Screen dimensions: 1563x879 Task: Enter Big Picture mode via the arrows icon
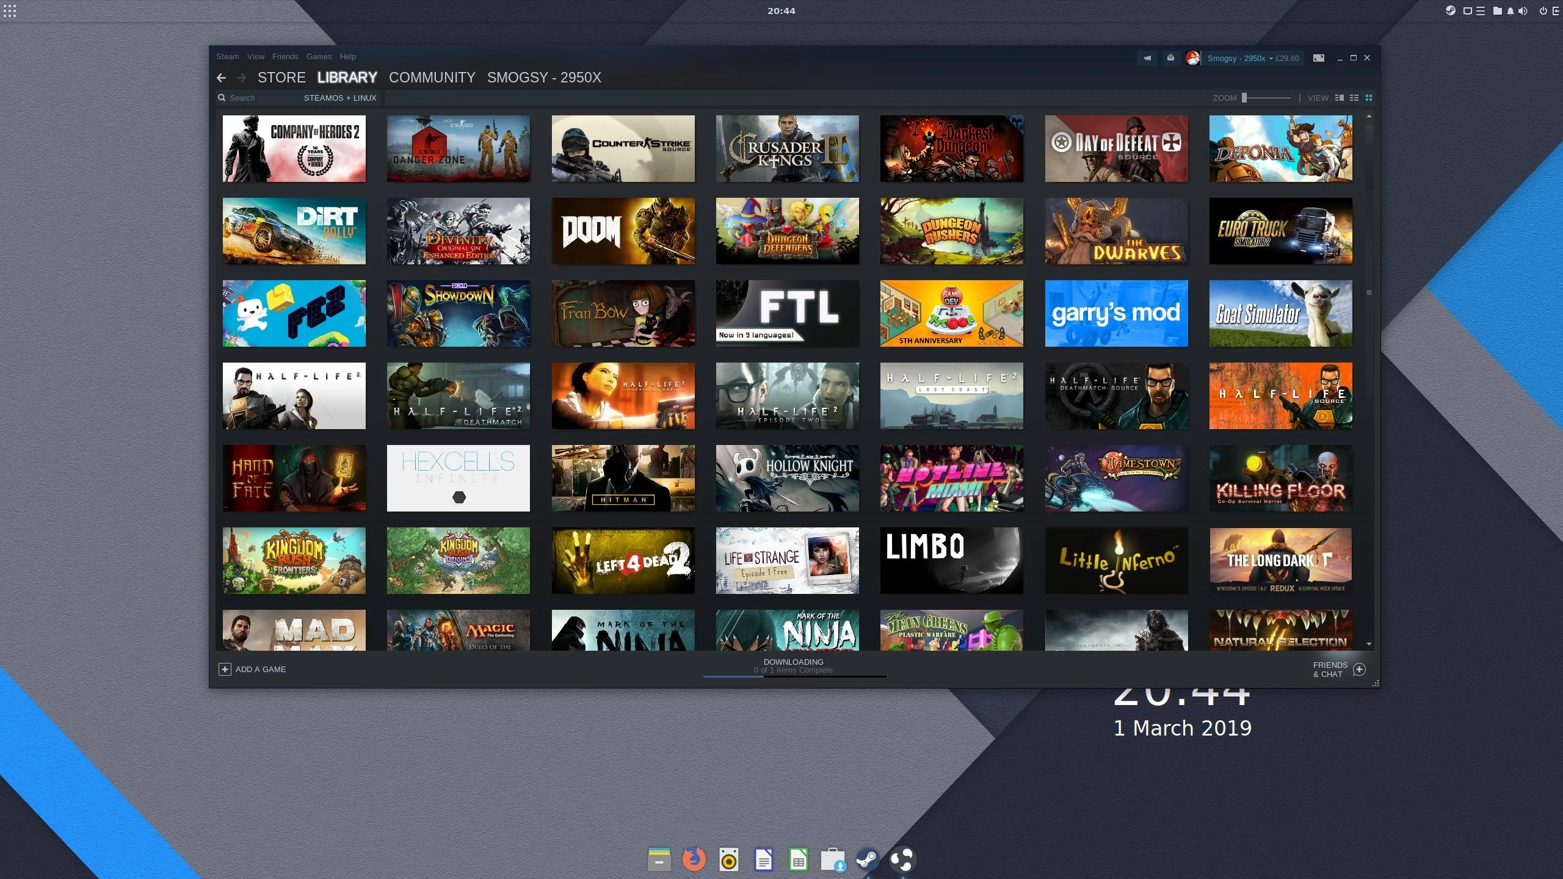(1319, 58)
